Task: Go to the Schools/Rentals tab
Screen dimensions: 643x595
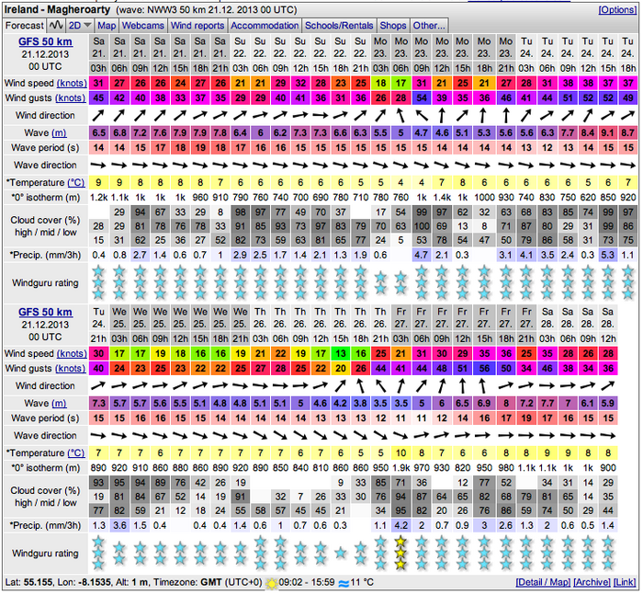Action: [339, 26]
